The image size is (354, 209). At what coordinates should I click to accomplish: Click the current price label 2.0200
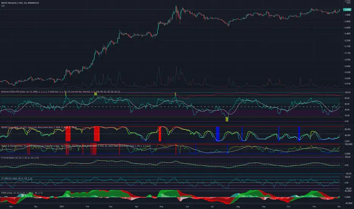347,10
